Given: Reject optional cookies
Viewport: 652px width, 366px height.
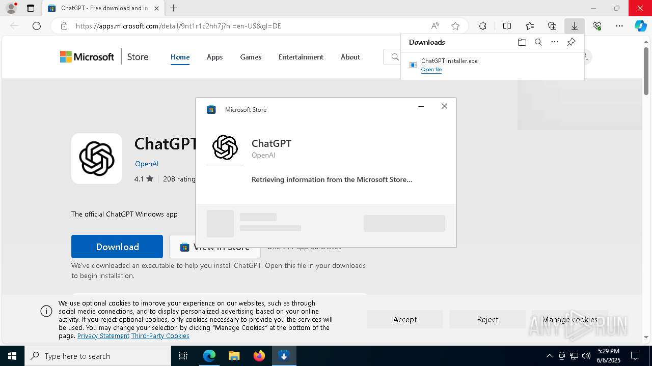Looking at the screenshot, I should (x=487, y=319).
